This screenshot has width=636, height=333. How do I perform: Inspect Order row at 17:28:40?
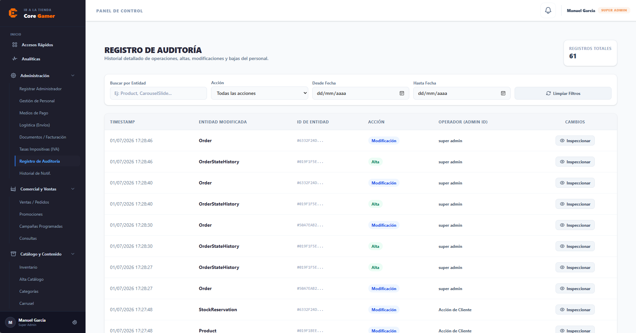tap(575, 183)
